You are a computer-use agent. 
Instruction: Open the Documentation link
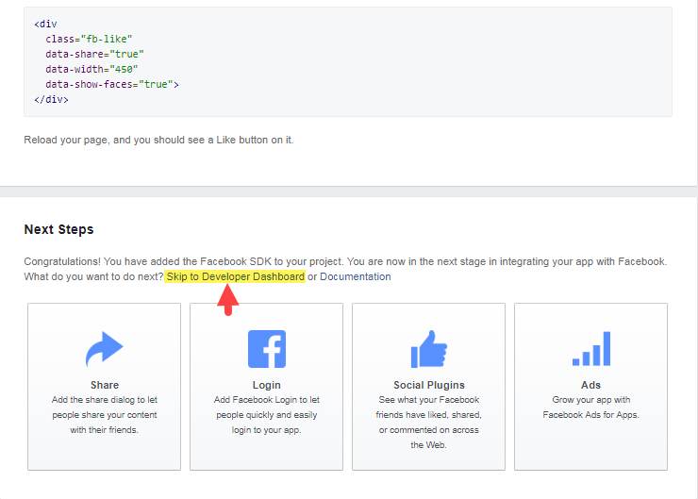[356, 276]
